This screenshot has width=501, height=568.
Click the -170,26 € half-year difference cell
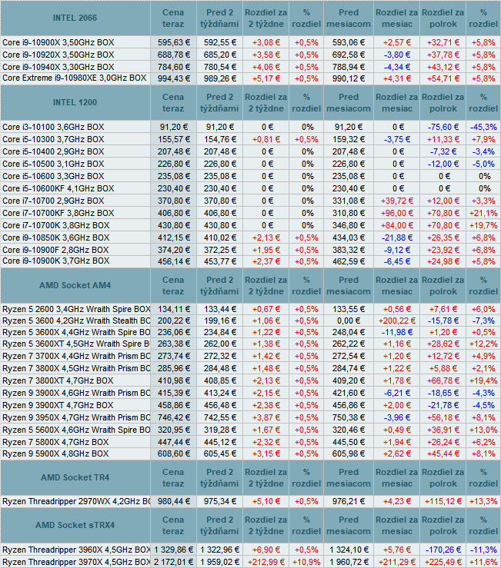pyautogui.click(x=443, y=550)
